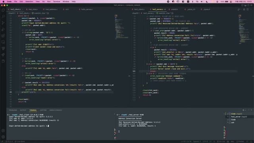
Task: Click the battery icon in menu bar
Action: coord(227,2)
